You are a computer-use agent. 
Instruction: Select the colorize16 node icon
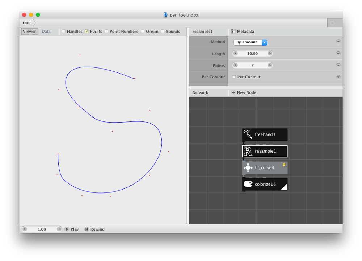click(x=248, y=184)
